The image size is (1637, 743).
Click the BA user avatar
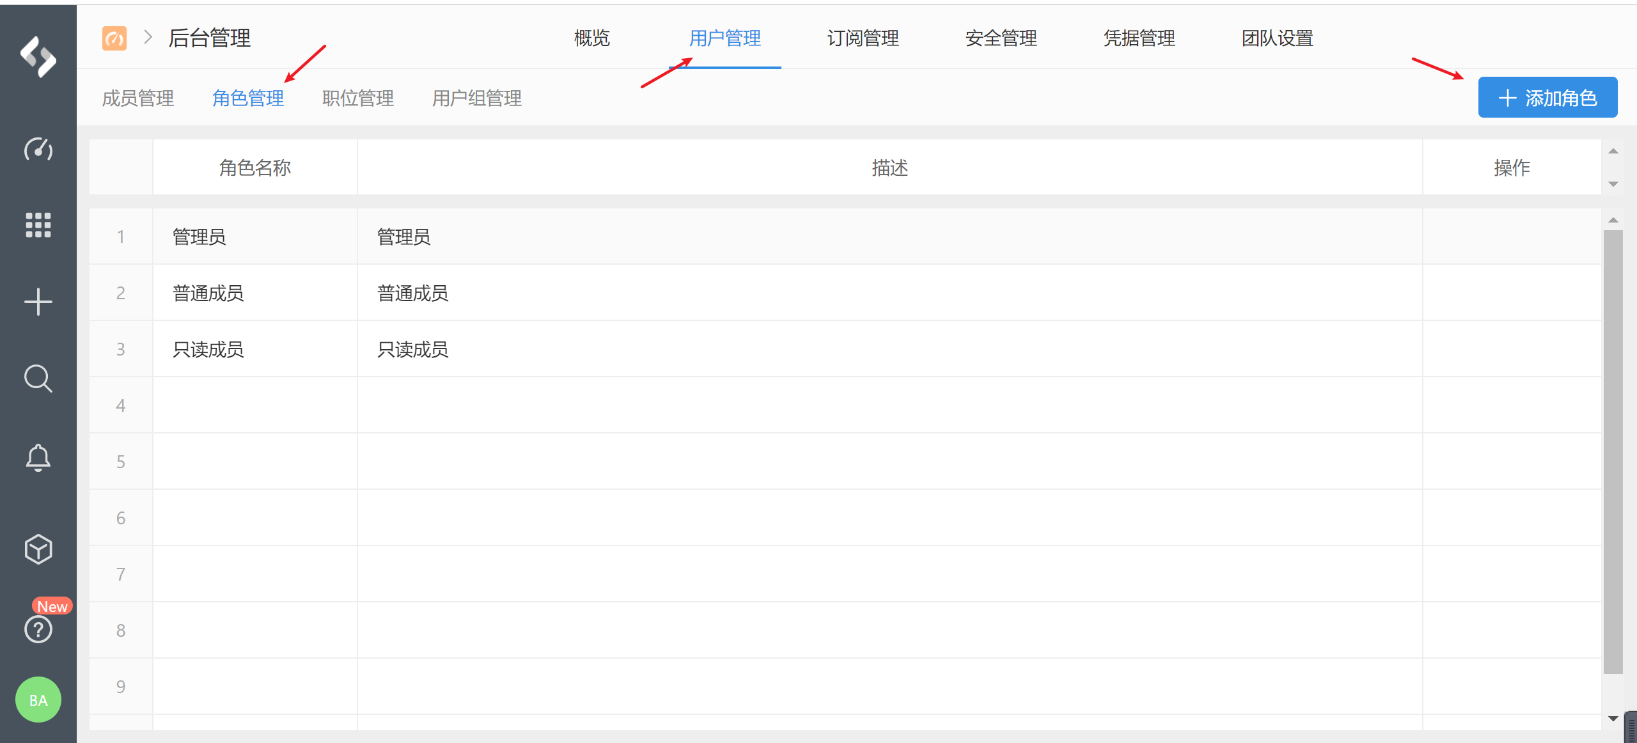click(x=38, y=700)
